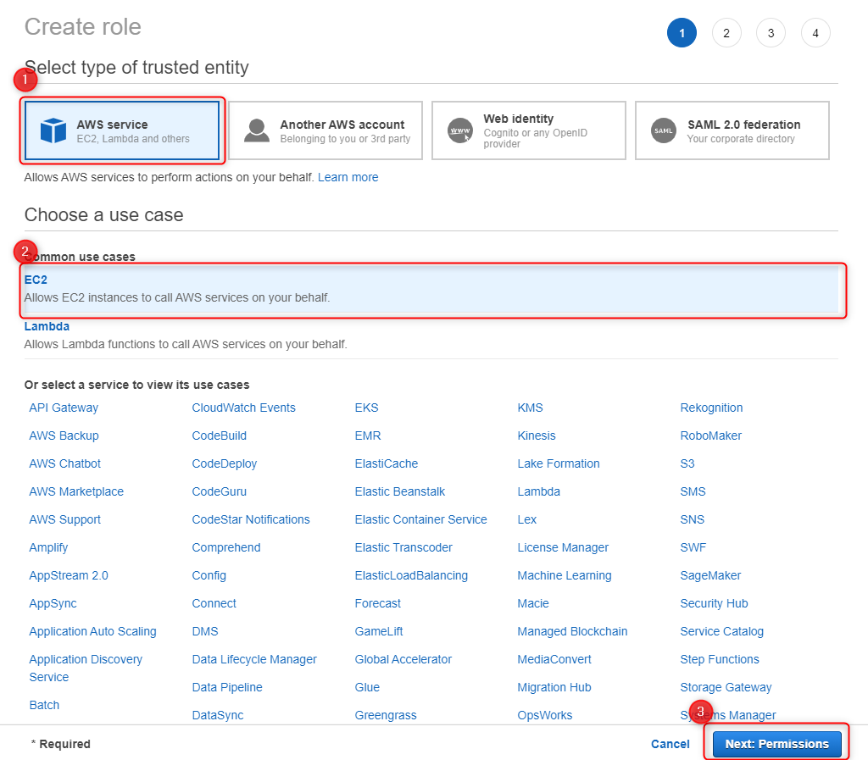This screenshot has width=868, height=760.
Task: Select the Lake Formation service
Action: pos(559,463)
